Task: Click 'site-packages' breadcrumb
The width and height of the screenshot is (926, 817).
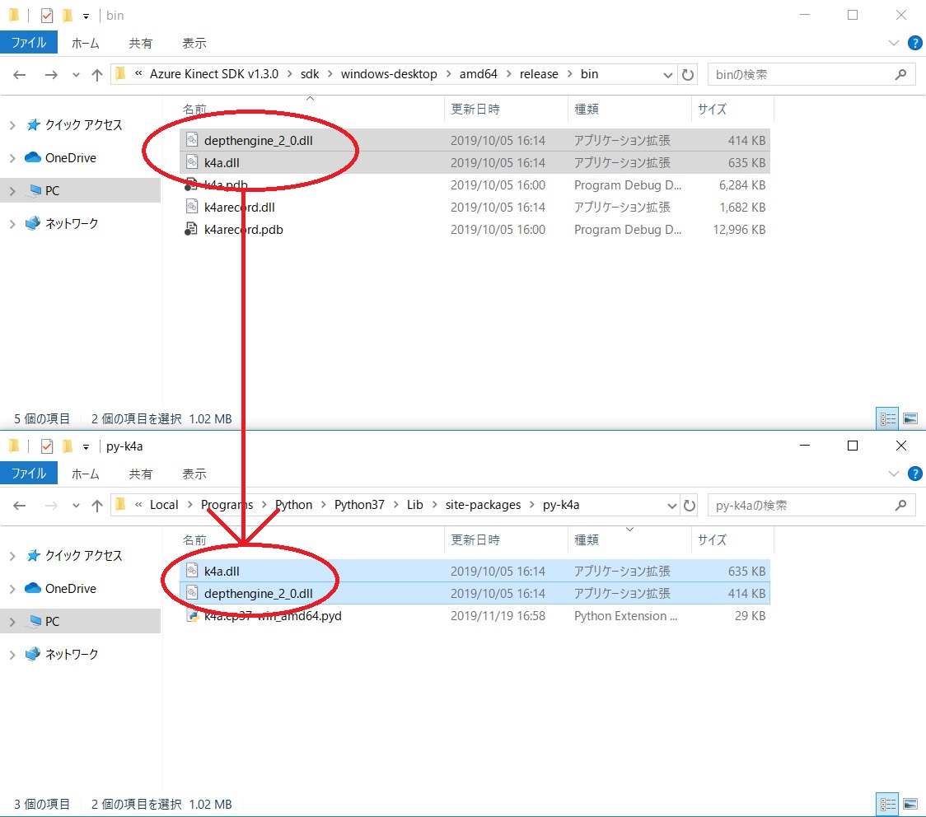Action: [x=483, y=505]
